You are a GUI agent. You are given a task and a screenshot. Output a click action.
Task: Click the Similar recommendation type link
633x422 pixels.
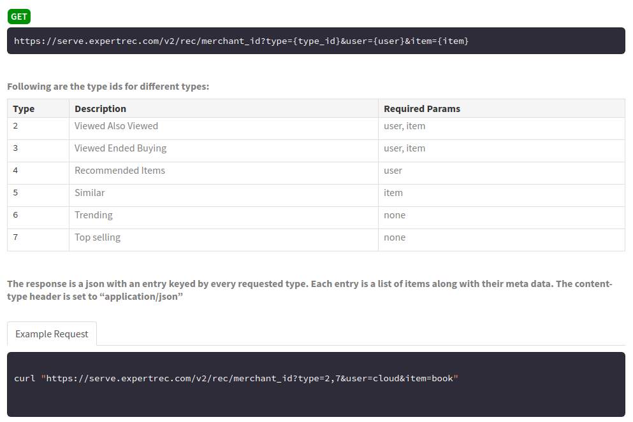pyautogui.click(x=89, y=192)
